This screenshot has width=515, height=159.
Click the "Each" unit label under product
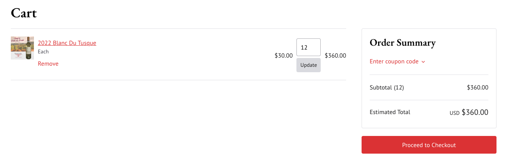(x=43, y=51)
